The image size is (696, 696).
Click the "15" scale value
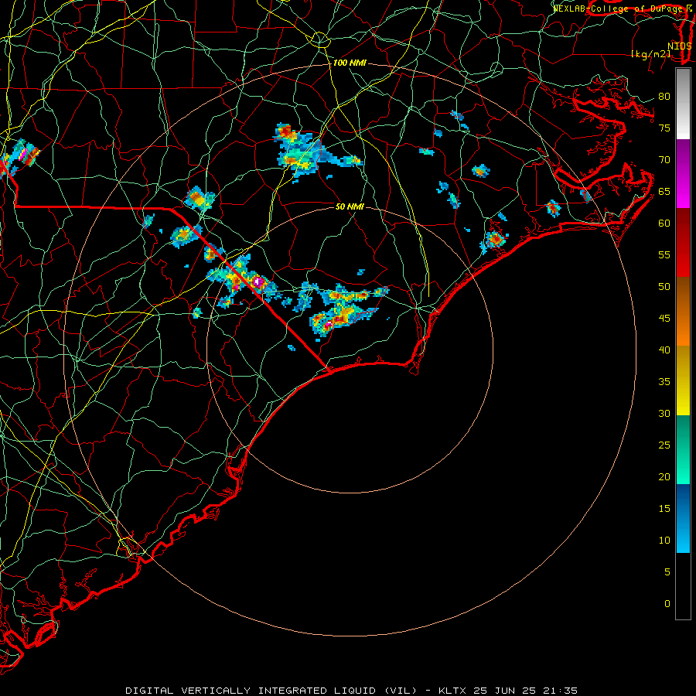pos(664,509)
